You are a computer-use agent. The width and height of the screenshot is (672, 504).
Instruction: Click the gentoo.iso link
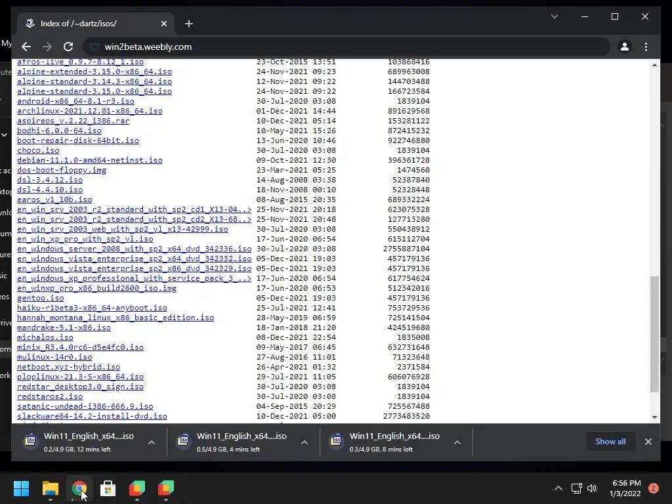tap(40, 299)
